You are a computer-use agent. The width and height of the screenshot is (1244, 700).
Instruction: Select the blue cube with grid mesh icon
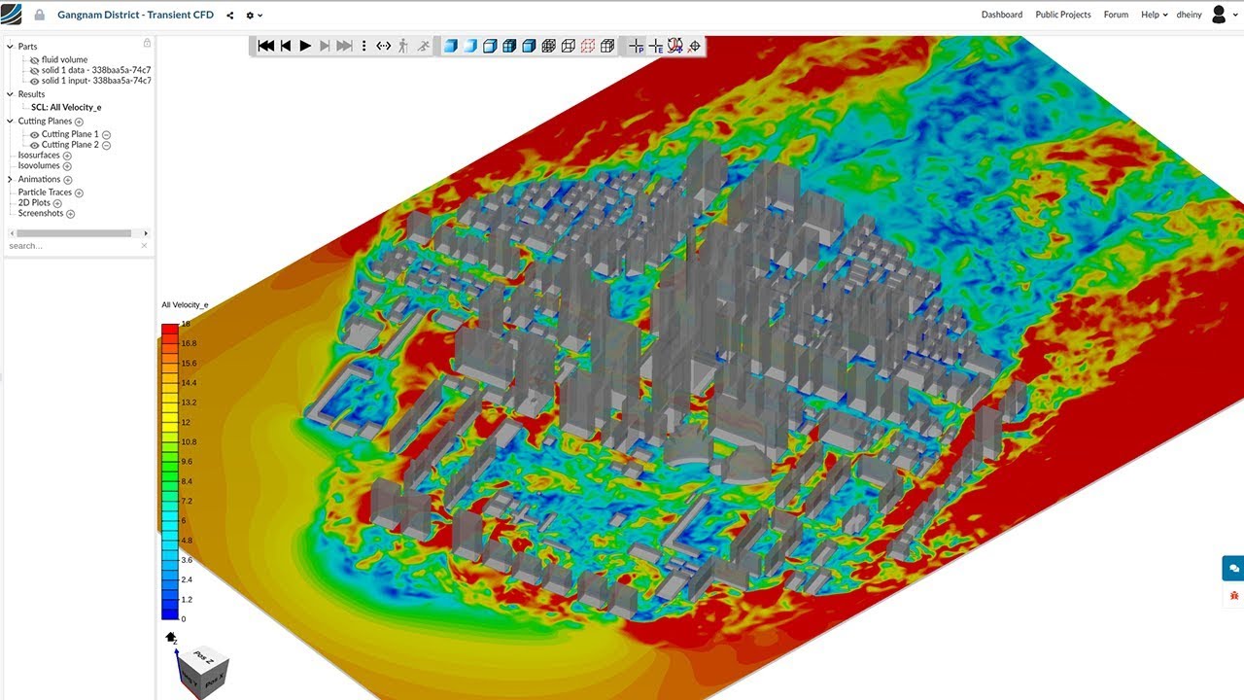click(509, 46)
